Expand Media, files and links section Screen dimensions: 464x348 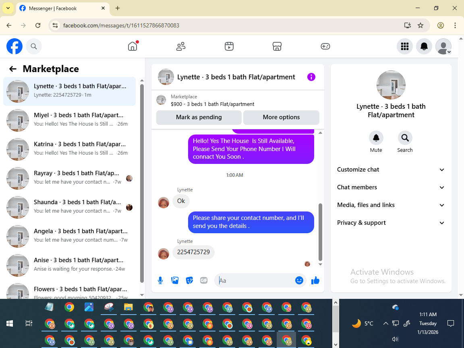(x=391, y=205)
